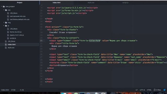The image size is (167, 94).
Task: Click the button 'Отправить' code line
Action: coord(64,65)
